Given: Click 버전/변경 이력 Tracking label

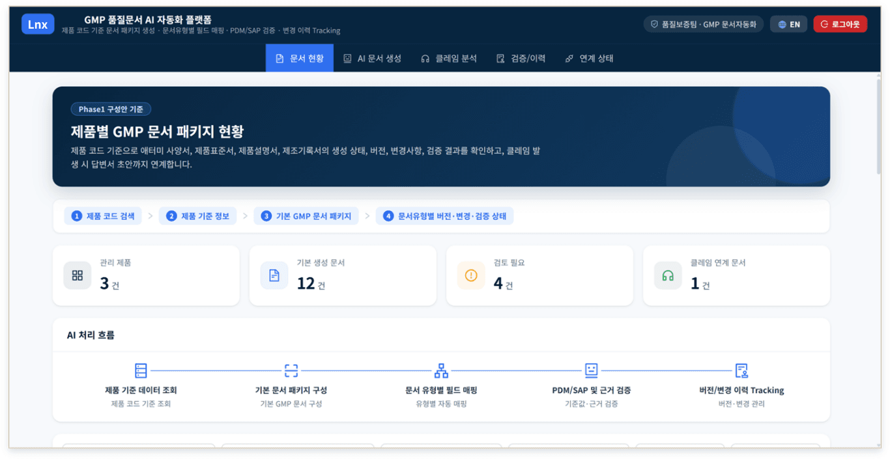Looking at the screenshot, I should [741, 391].
